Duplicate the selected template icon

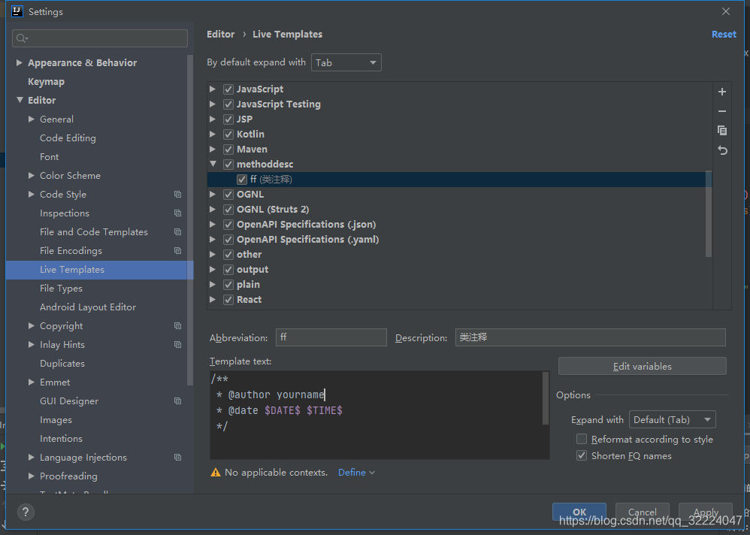722,131
